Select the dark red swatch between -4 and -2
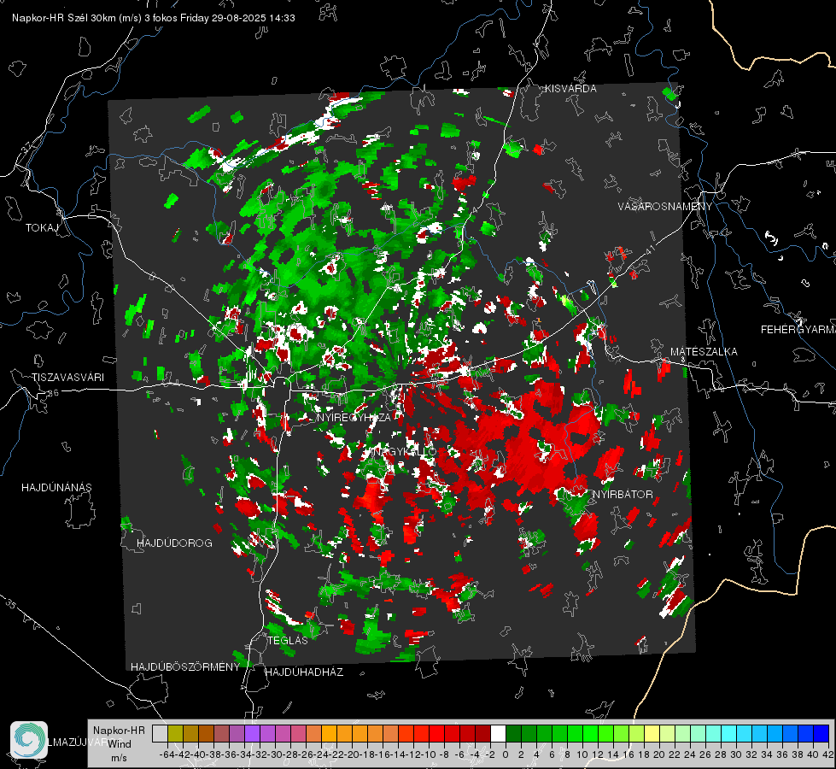The width and height of the screenshot is (836, 769). pyautogui.click(x=482, y=733)
